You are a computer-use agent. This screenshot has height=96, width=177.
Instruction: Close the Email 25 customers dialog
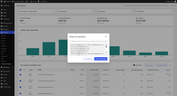[106, 37]
